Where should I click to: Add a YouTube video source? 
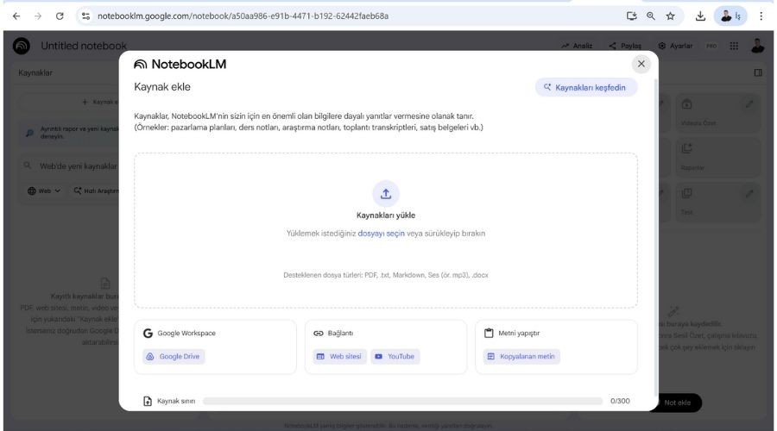click(395, 356)
